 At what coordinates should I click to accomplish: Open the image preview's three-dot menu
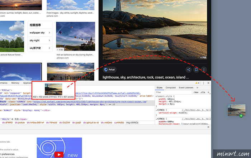(204, 70)
